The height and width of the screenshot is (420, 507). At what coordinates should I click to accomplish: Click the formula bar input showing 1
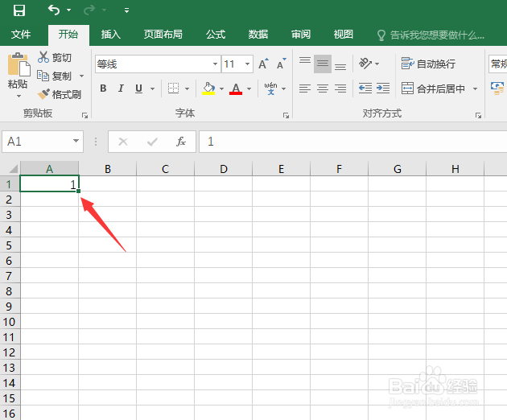pos(352,142)
